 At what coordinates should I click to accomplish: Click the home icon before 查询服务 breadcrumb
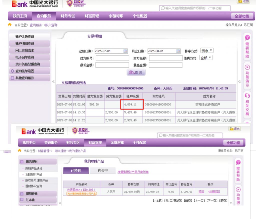click(x=10, y=25)
